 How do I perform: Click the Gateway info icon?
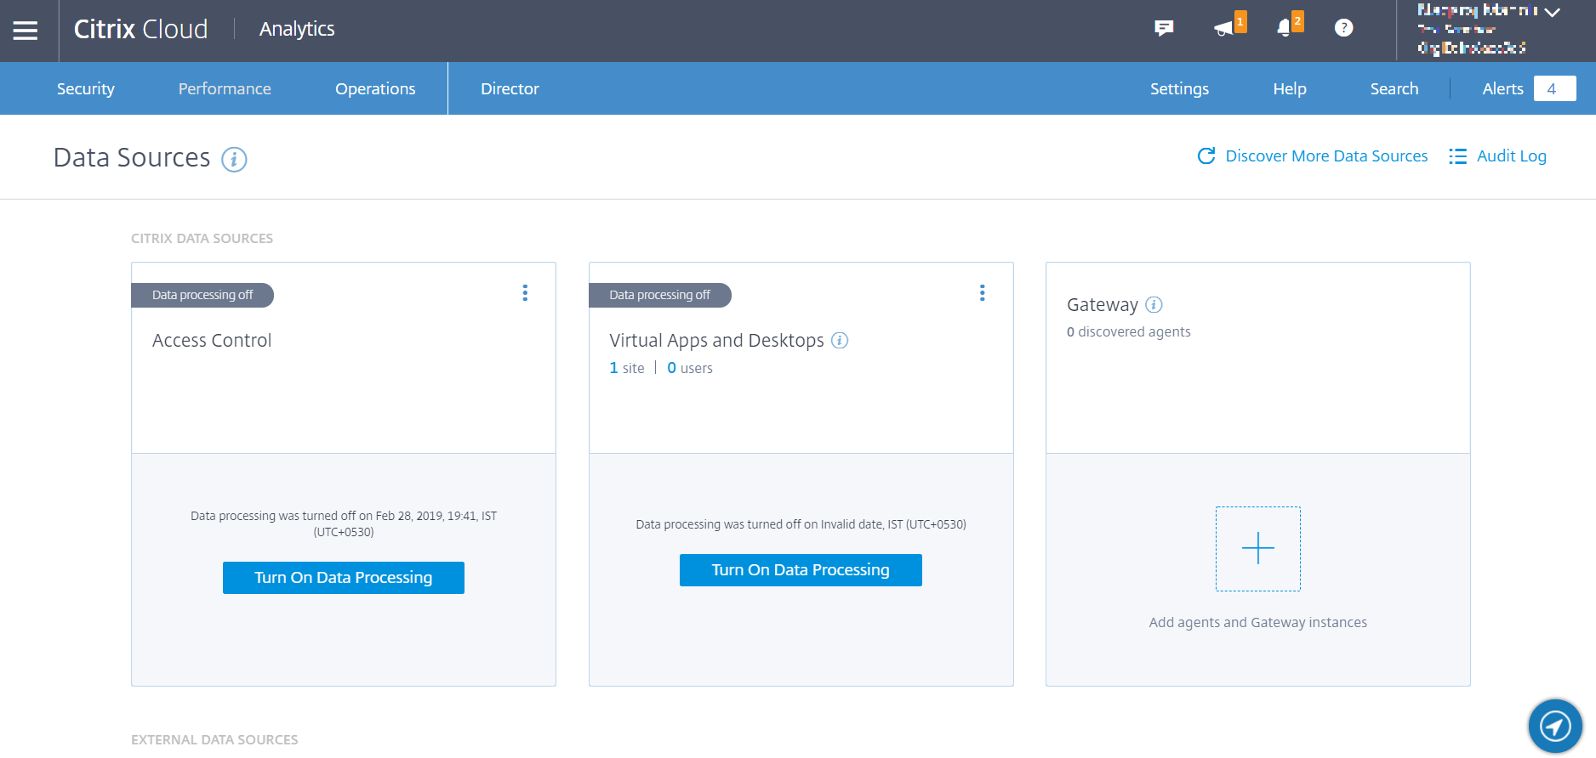1154,304
